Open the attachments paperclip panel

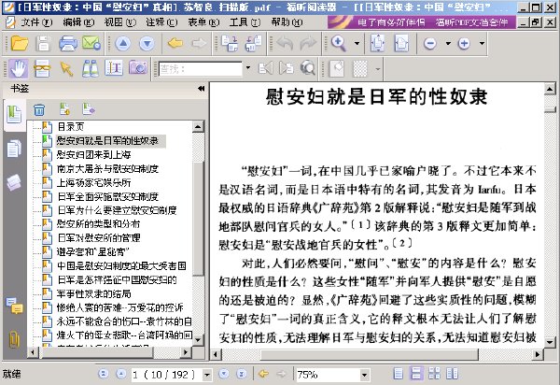[x=14, y=339]
